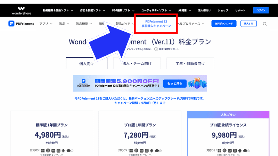The width and height of the screenshot is (278, 156).
Task: Expand 作図＆製図ソフト menu
Action: click(92, 10)
